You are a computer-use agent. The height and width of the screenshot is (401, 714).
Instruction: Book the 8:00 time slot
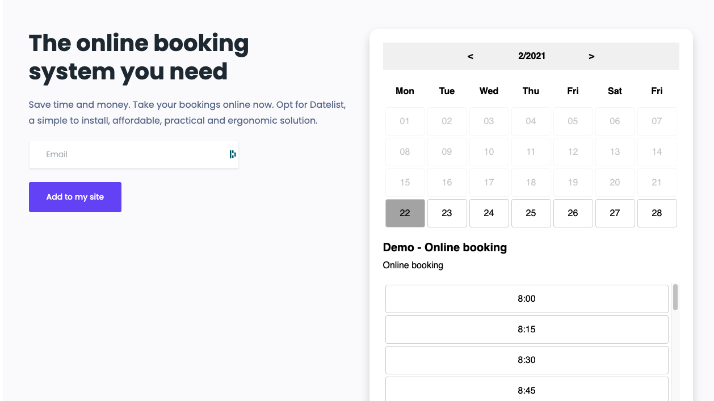click(526, 299)
